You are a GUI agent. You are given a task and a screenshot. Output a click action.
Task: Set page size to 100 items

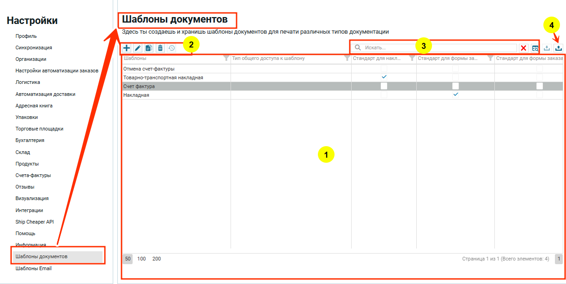point(141,259)
